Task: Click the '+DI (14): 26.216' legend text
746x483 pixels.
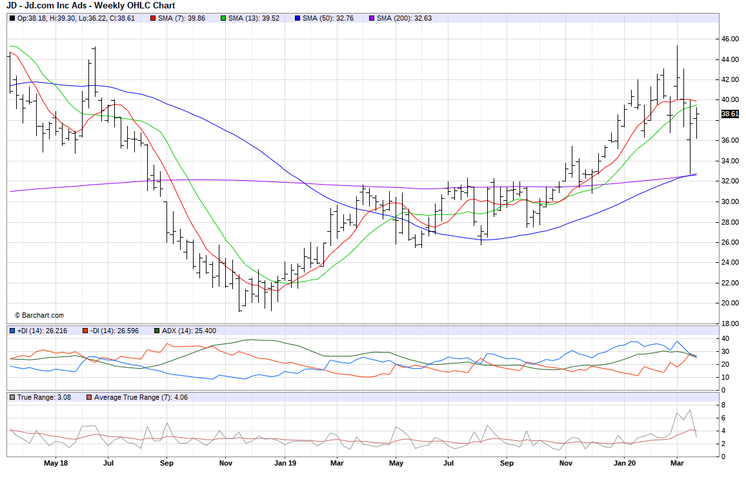Action: [x=43, y=331]
